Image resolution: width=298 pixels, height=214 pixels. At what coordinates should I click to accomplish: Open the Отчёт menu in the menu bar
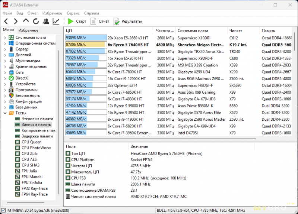point(33,13)
